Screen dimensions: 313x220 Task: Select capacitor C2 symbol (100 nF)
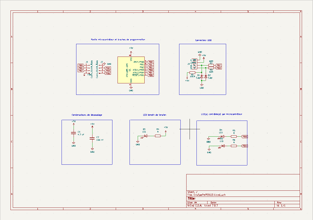click(x=92, y=138)
